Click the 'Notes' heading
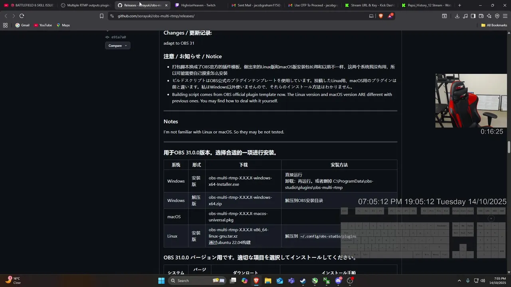Screen dimensions: 511x287 click(x=170, y=122)
